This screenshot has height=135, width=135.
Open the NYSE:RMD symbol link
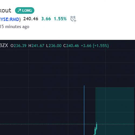click(x=9, y=19)
